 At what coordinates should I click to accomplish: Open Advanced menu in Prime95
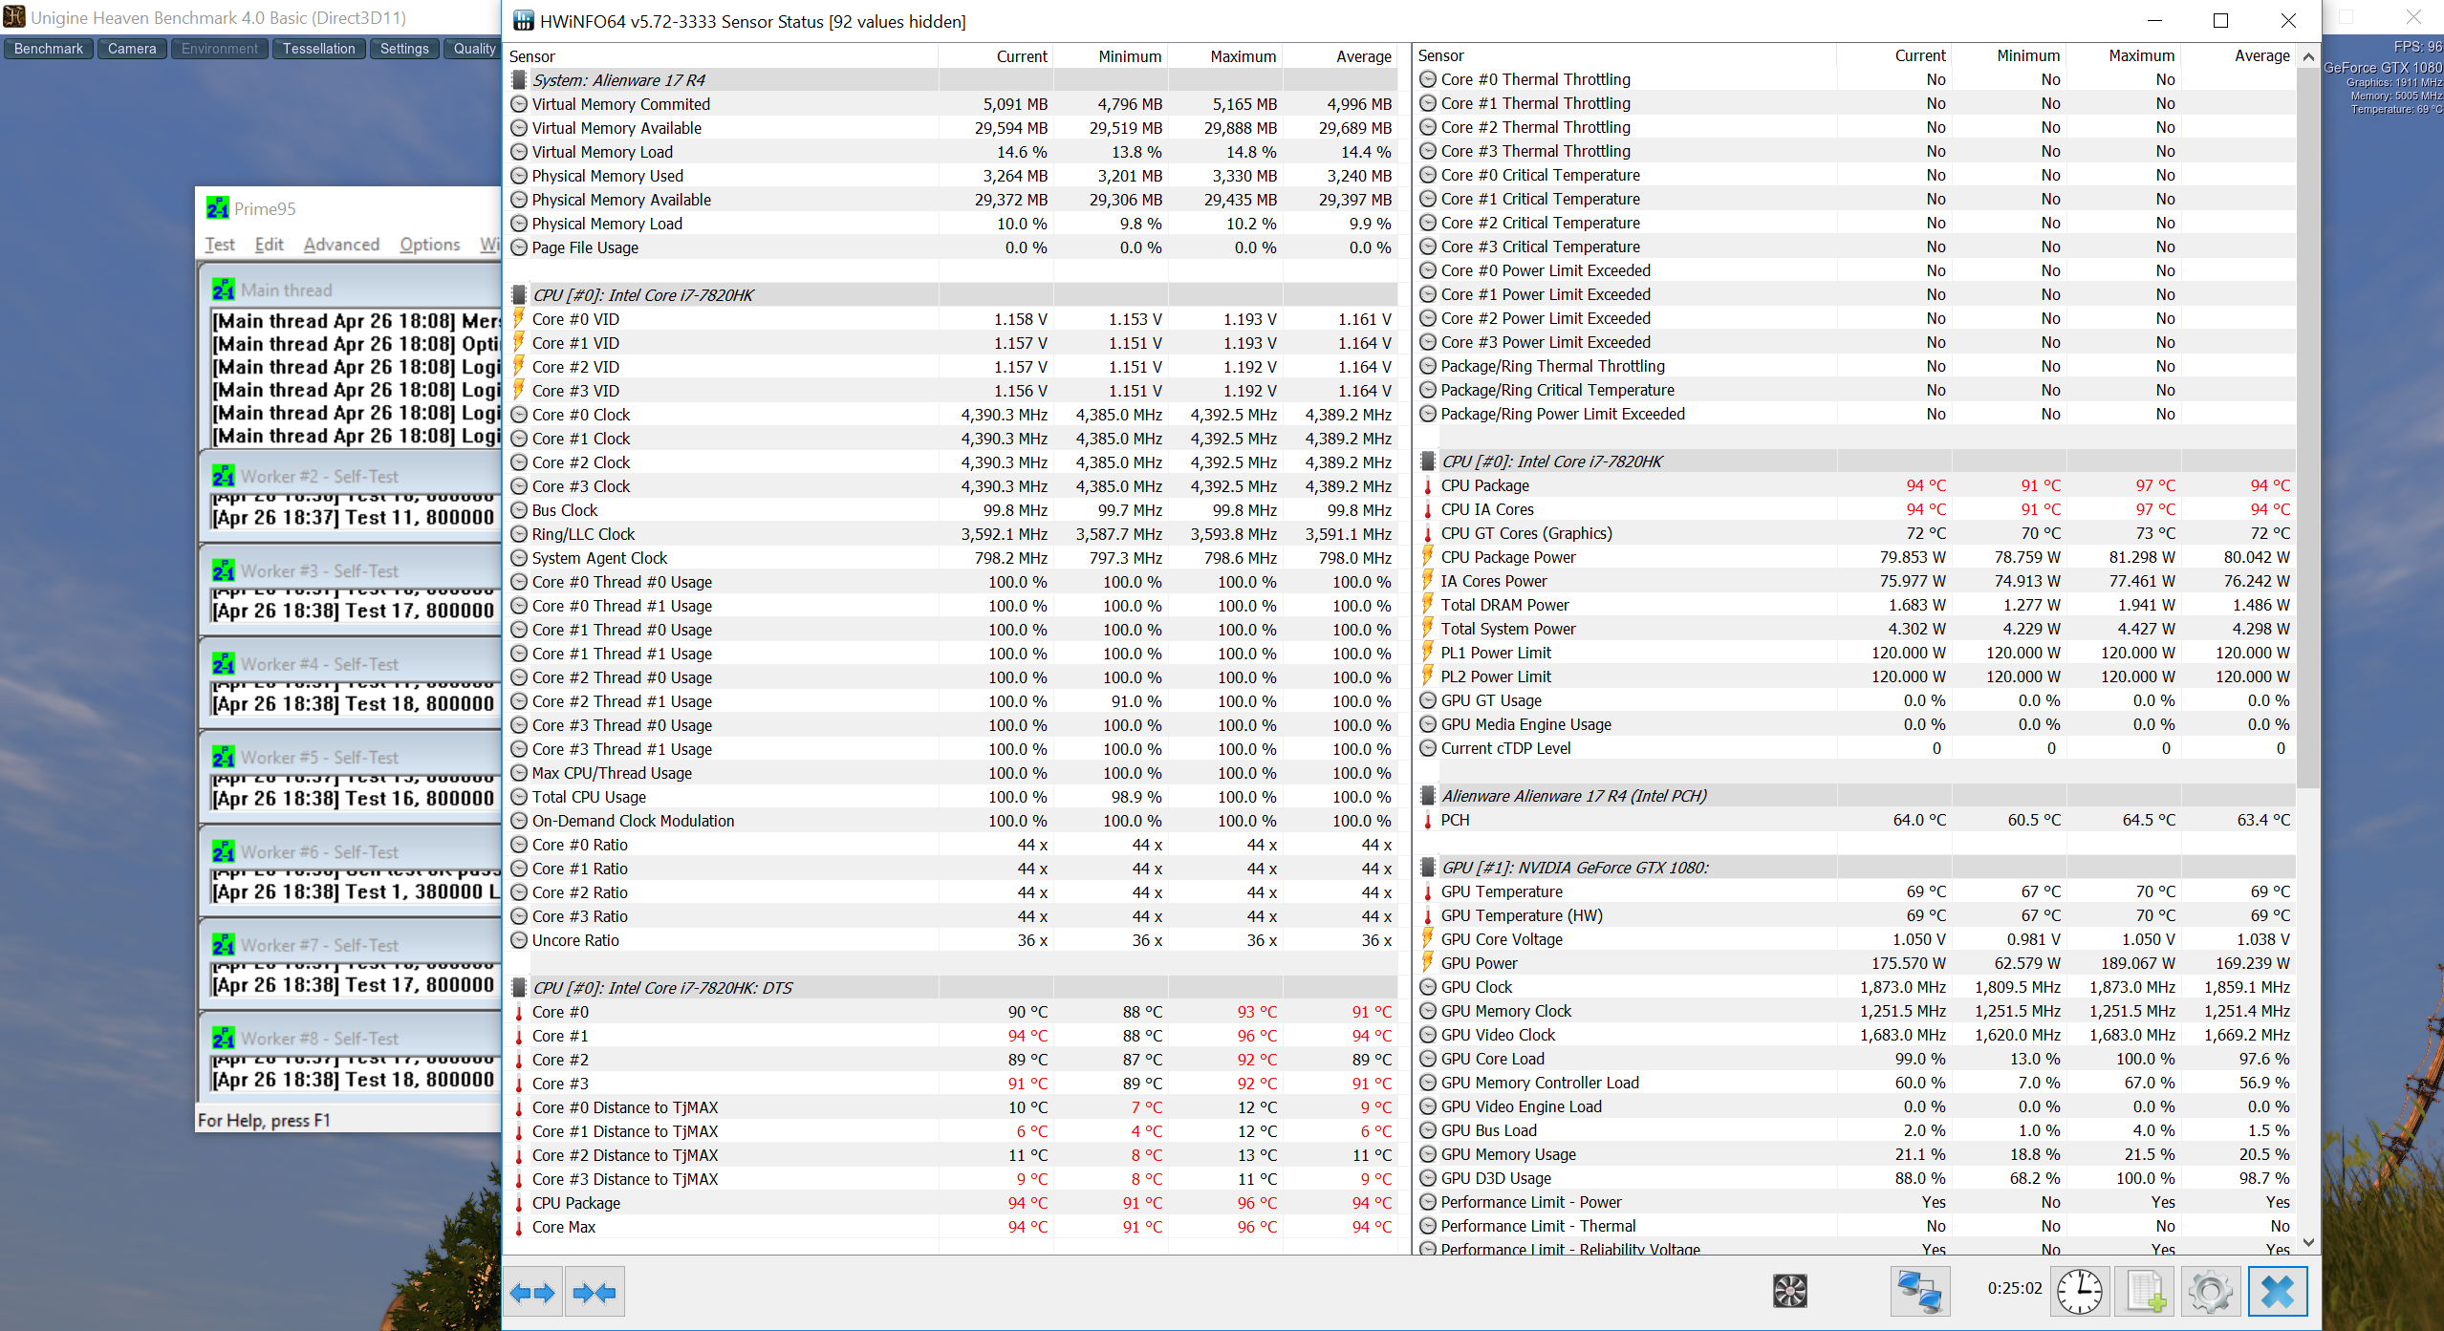(341, 244)
